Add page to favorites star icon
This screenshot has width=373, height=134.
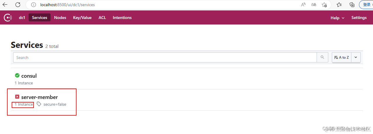[x=324, y=5]
